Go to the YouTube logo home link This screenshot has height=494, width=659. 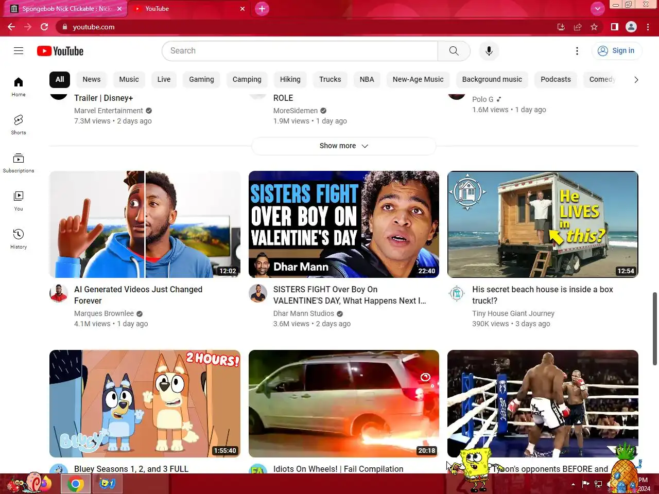pos(60,51)
